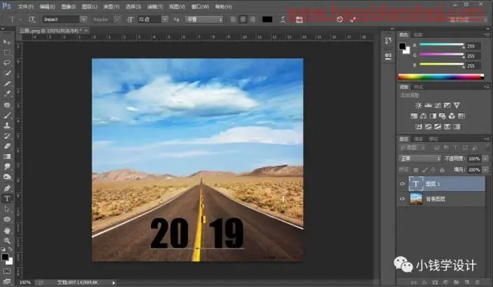Click the foreground color swatch in toolbox
The width and height of the screenshot is (493, 287).
(5, 257)
